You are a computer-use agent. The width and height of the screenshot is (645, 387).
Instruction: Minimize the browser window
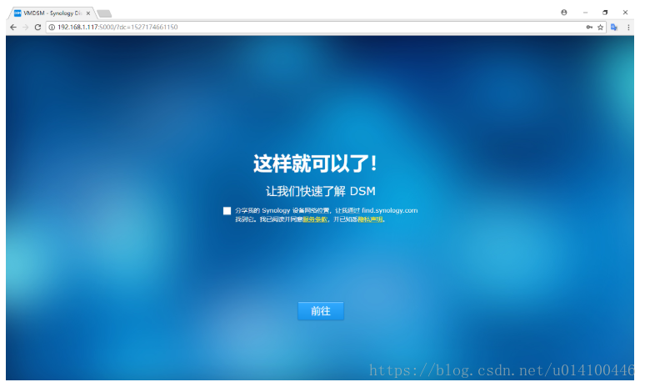585,13
